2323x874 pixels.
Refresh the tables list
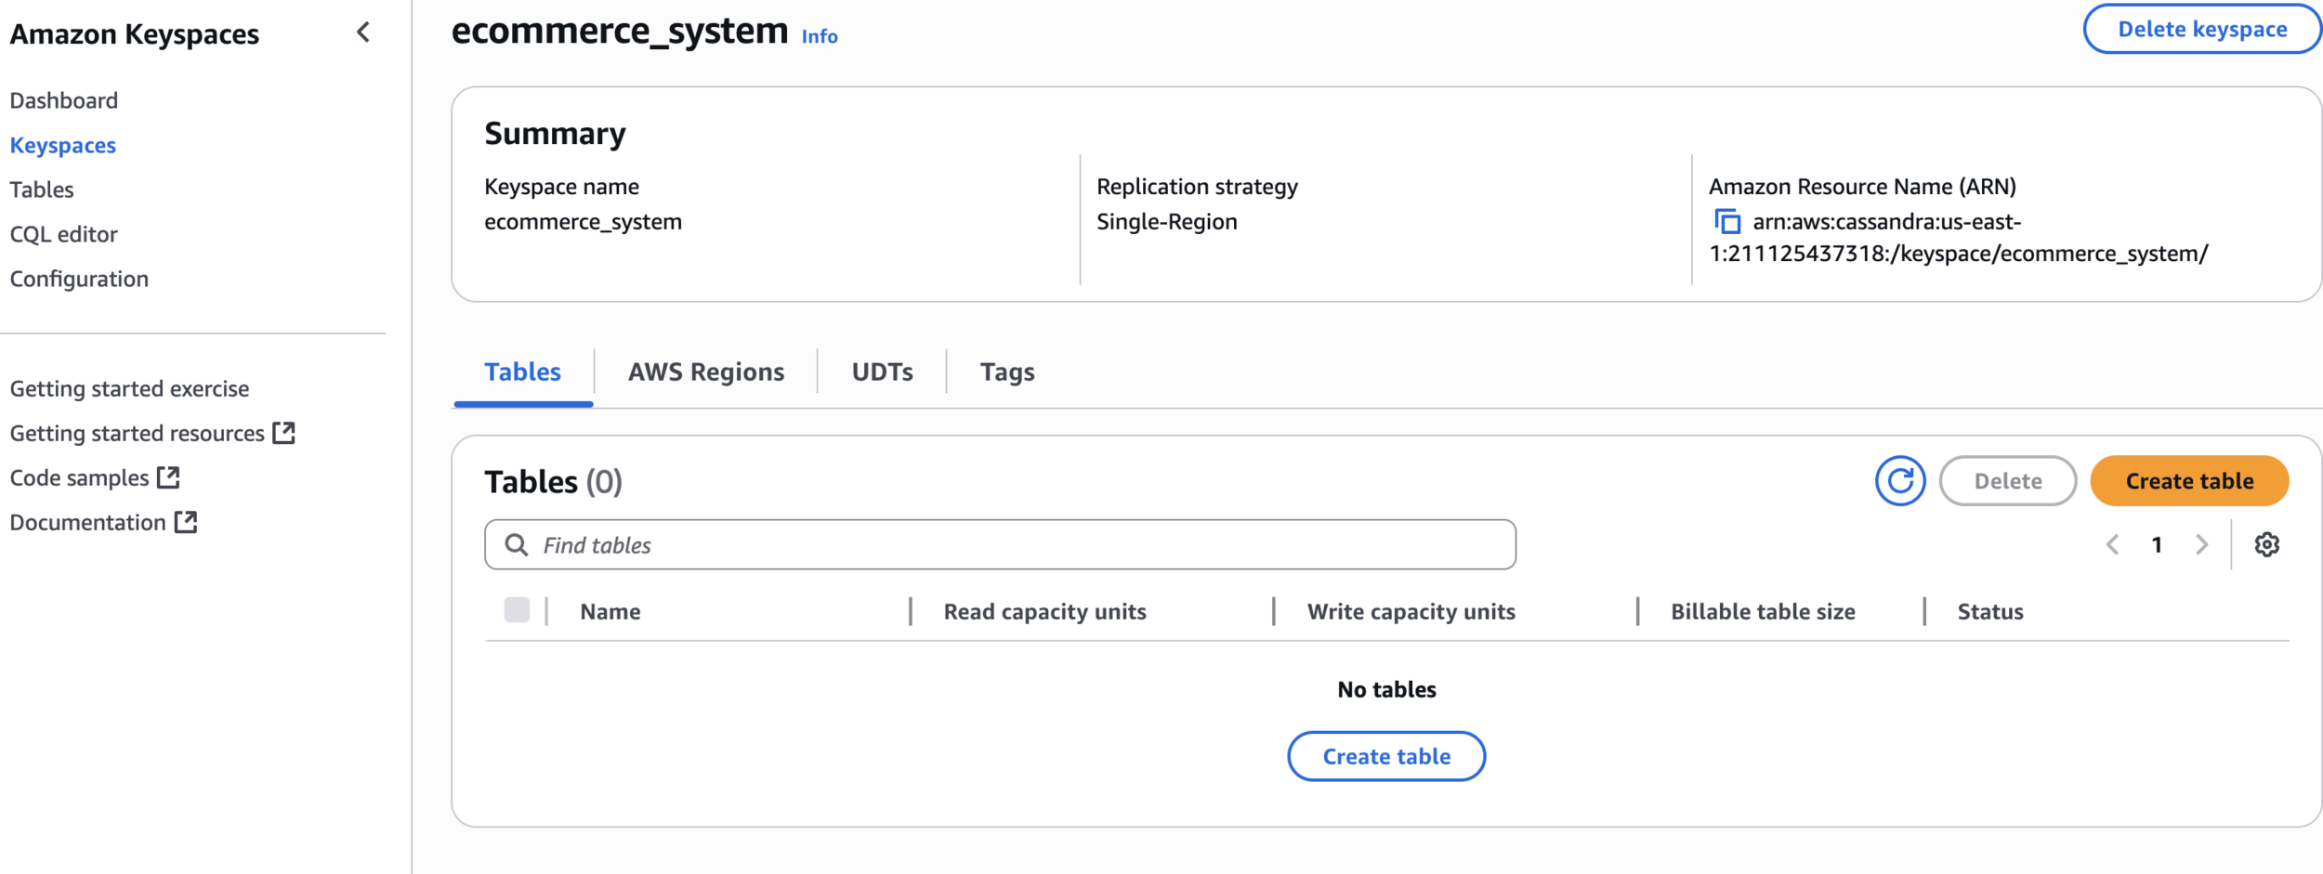click(1899, 481)
